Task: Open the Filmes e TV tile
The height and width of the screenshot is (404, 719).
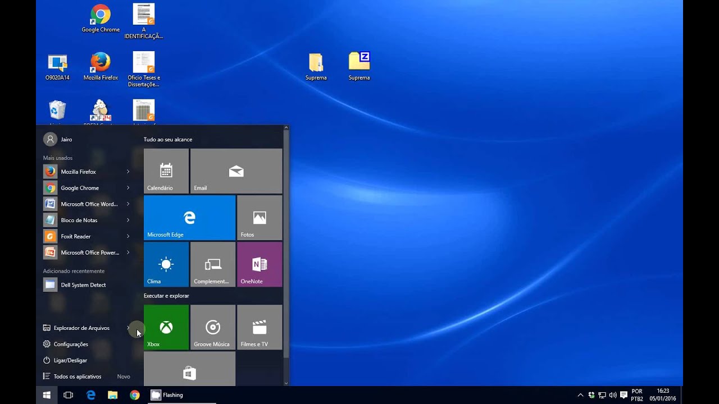Action: (260, 327)
